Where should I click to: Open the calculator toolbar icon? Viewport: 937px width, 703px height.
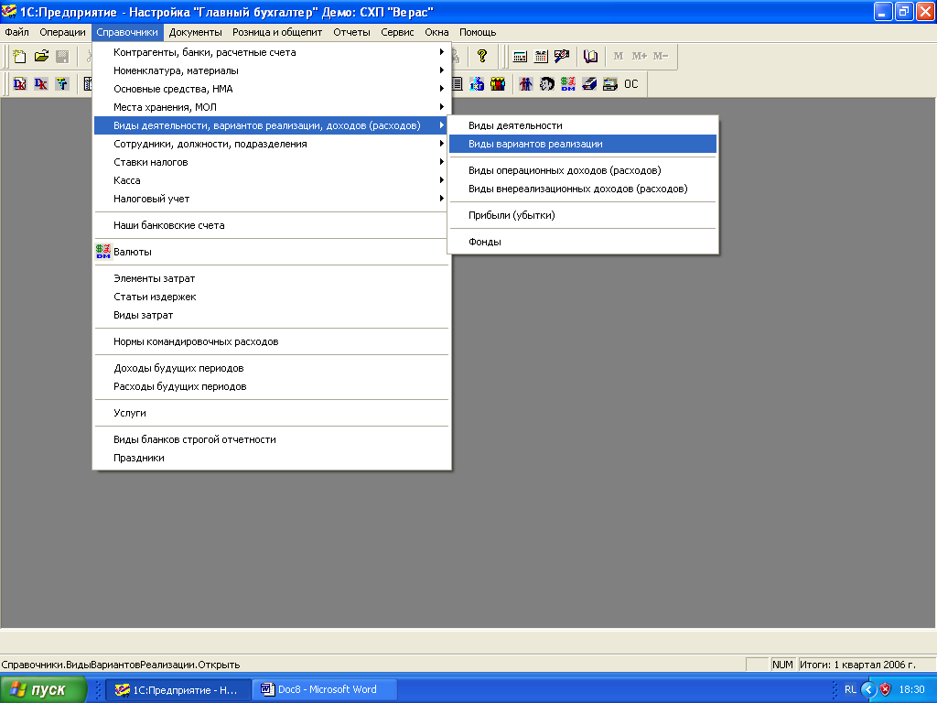[x=520, y=56]
